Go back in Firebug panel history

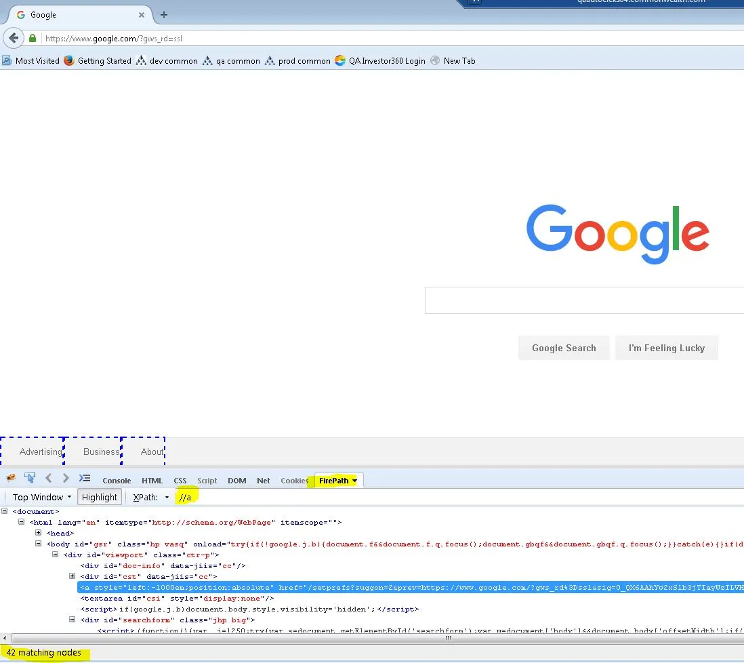click(48, 478)
